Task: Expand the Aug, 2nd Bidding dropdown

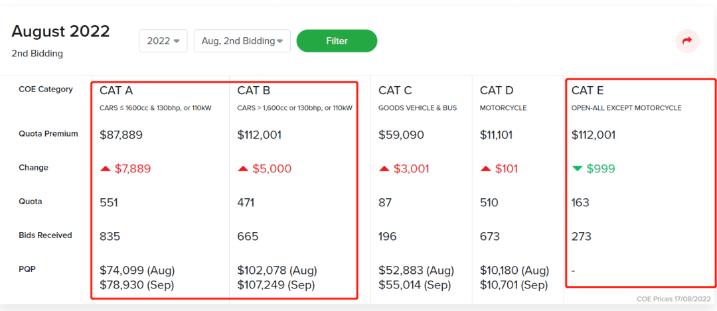Action: pos(242,41)
